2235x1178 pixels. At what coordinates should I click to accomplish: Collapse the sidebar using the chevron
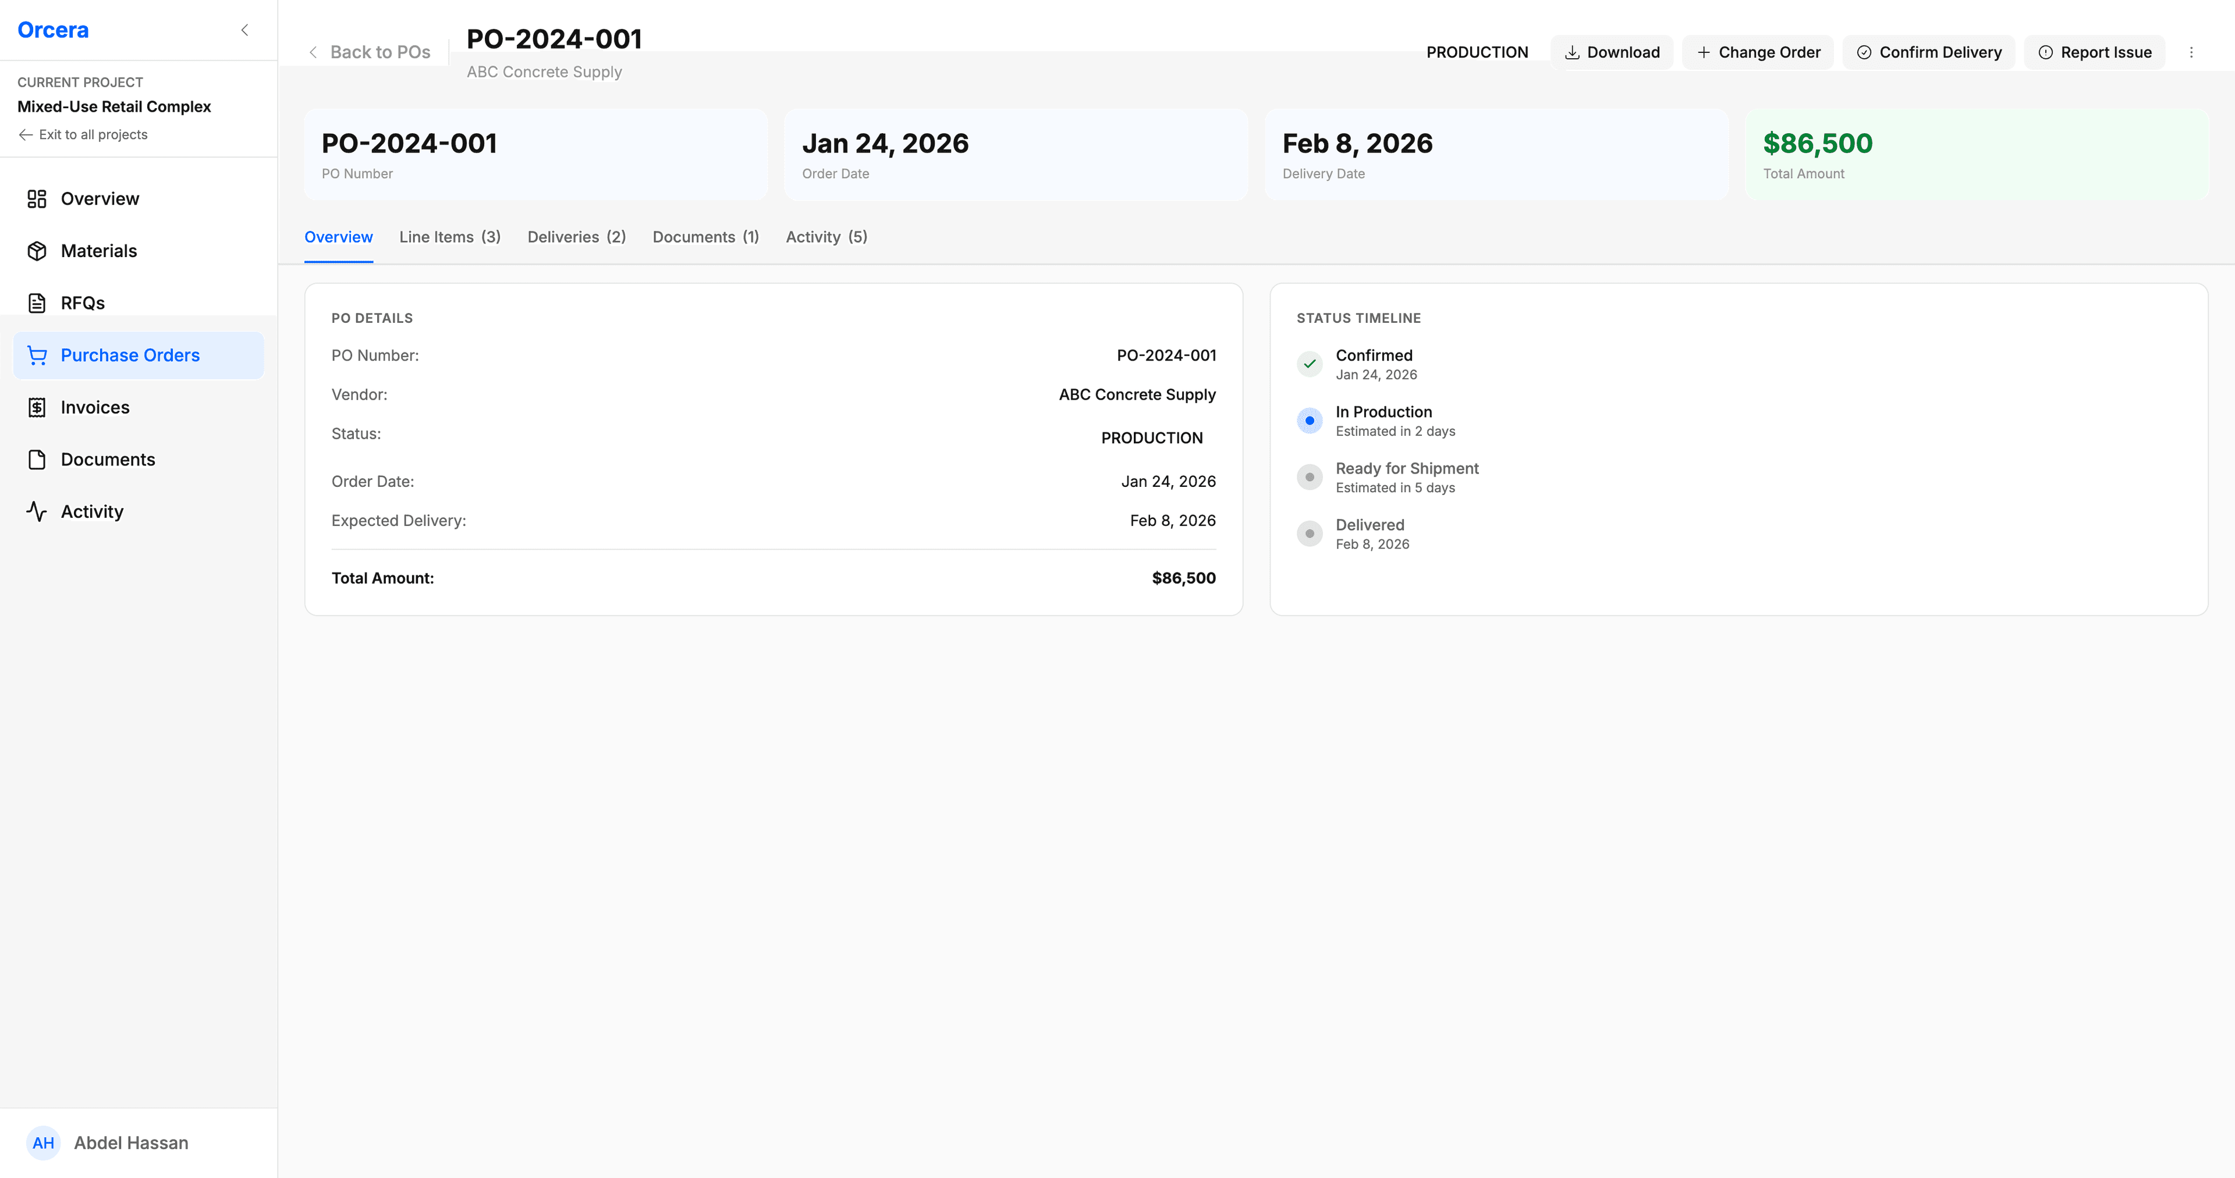click(x=244, y=30)
